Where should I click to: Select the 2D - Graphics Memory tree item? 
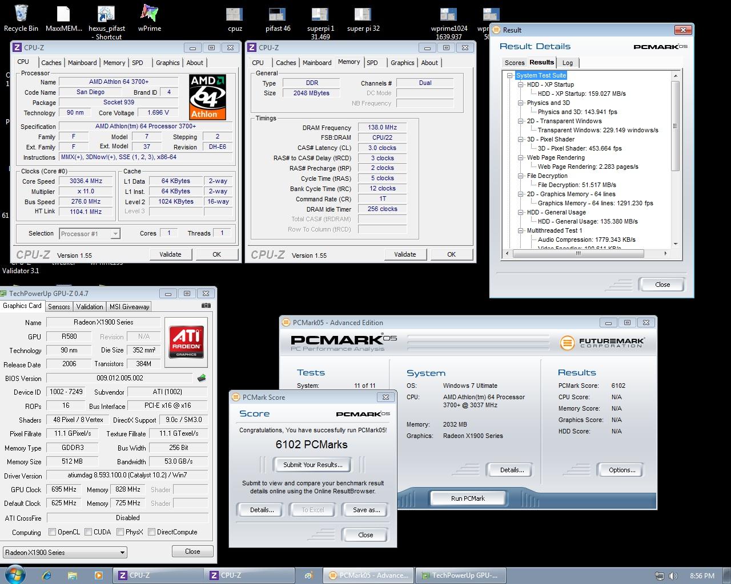point(571,194)
